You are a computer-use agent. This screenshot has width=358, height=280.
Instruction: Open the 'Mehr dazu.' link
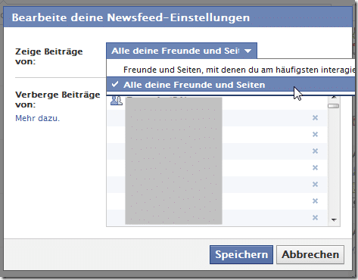tap(38, 118)
